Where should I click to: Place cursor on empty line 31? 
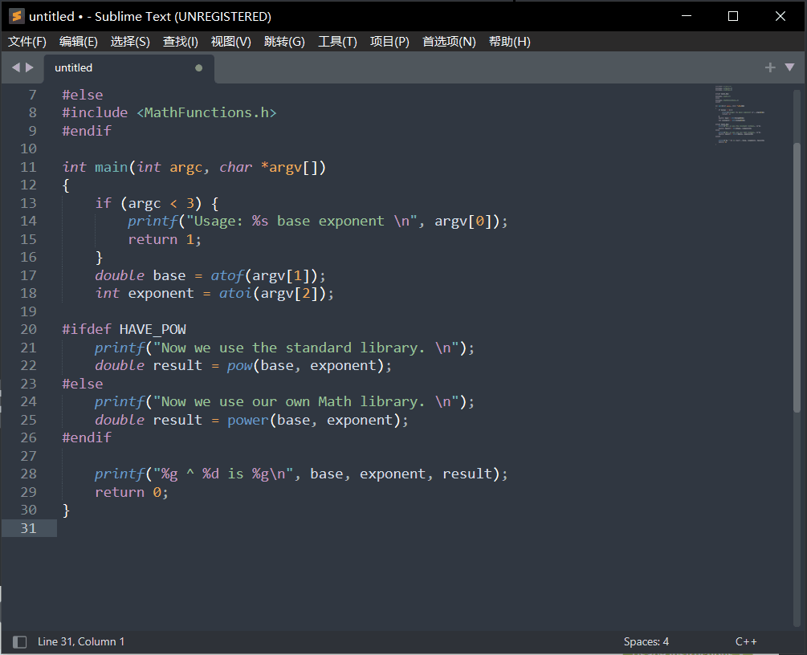(x=381, y=528)
